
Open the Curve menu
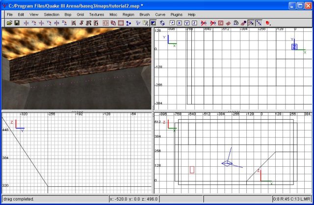[160, 14]
